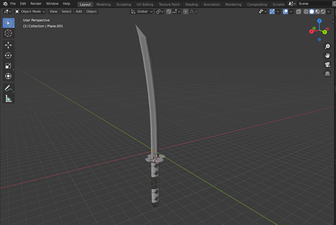Switch to the Shading workspace tab

[x=191, y=4]
